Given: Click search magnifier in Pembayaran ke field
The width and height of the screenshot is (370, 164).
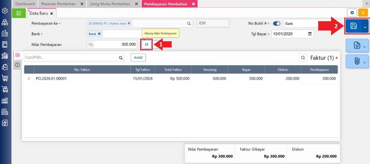Looking at the screenshot, I should (x=189, y=23).
